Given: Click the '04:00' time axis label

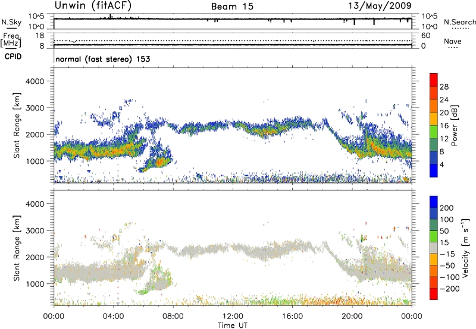Looking at the screenshot, I should [x=114, y=316].
